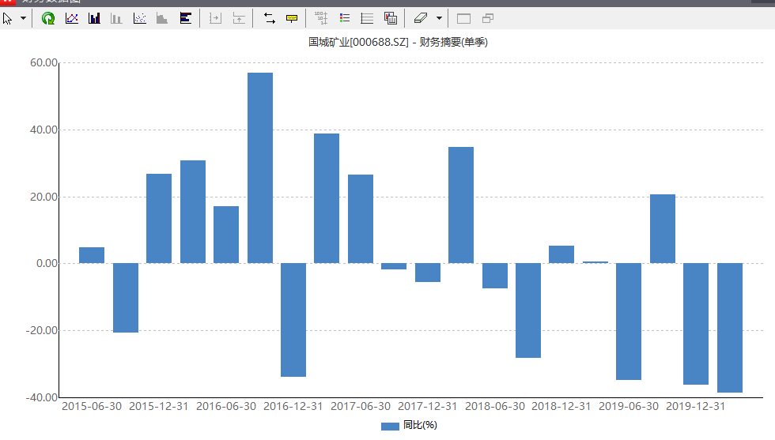The height and width of the screenshot is (440, 775).
Task: Click the y-axis label -20.00
Action: (41, 330)
